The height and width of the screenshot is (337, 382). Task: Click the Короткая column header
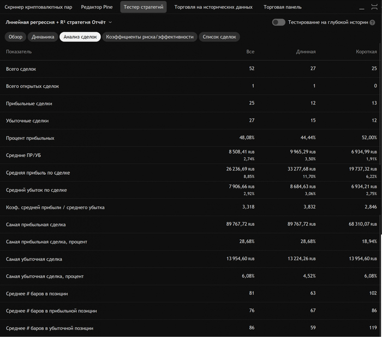coord(366,51)
